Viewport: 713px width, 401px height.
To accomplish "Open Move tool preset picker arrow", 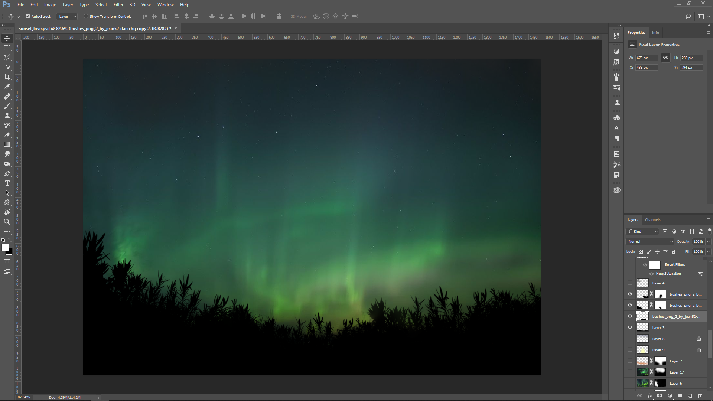I will (x=18, y=17).
